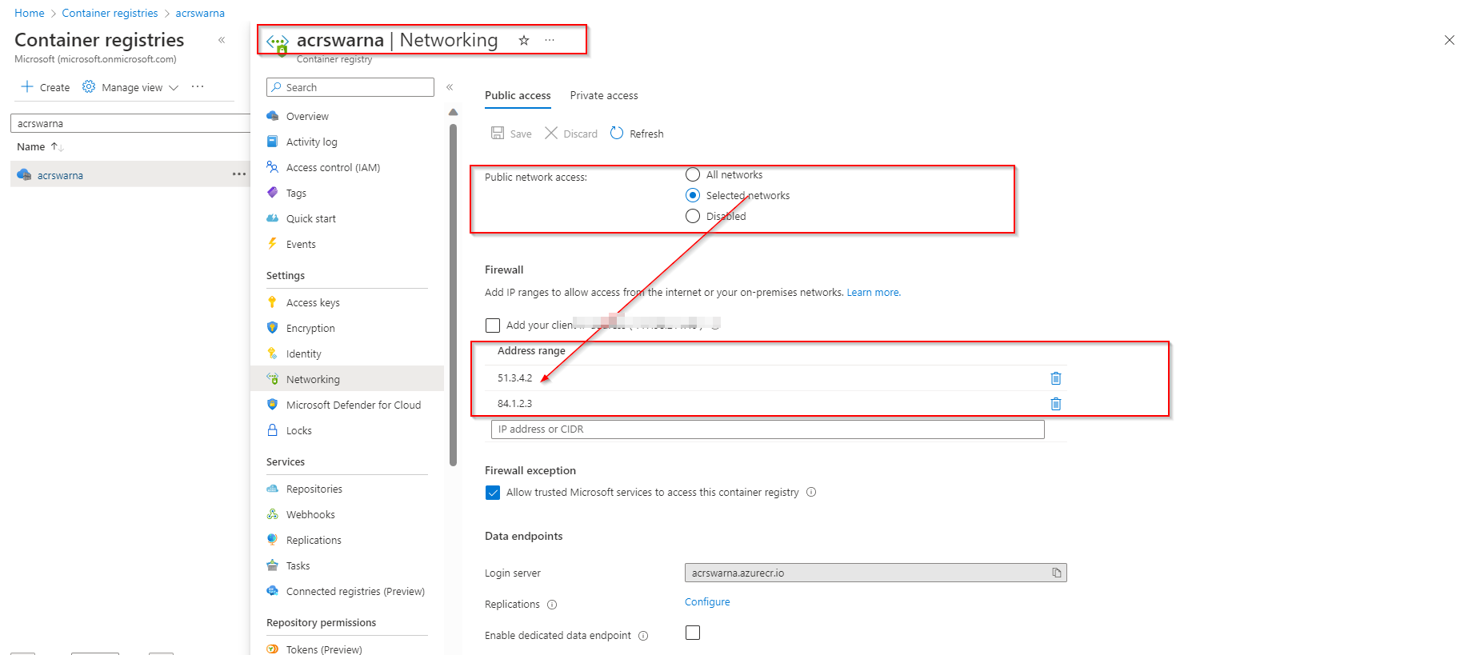
Task: Click Save networking changes
Action: [511, 134]
